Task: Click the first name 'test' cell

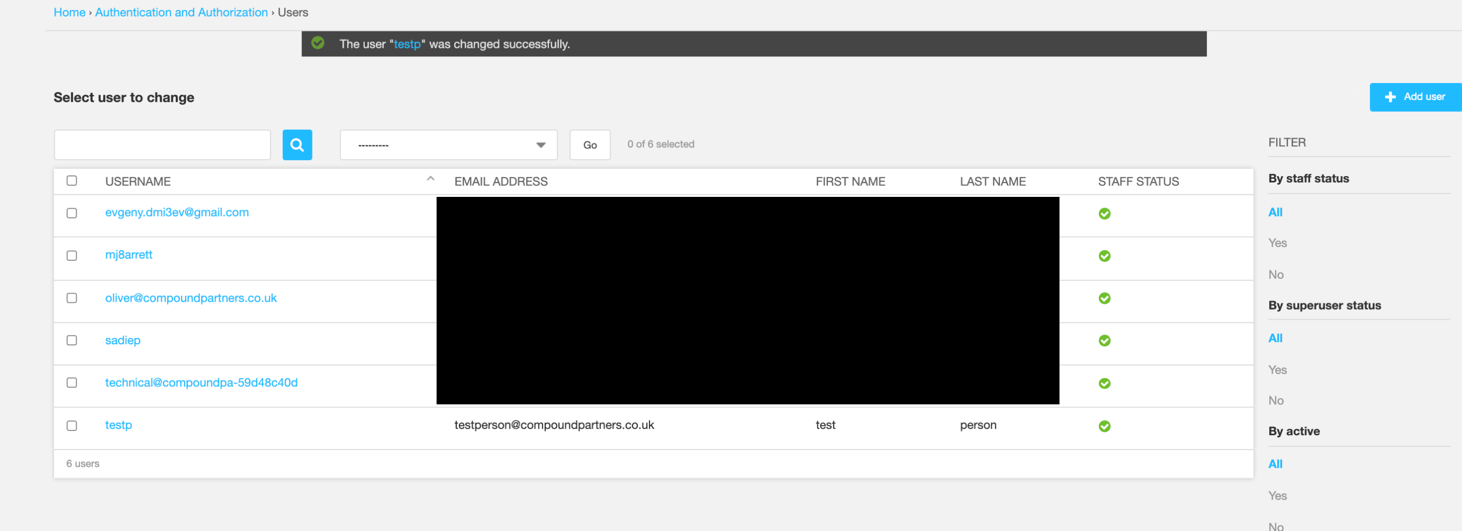Action: [x=825, y=425]
